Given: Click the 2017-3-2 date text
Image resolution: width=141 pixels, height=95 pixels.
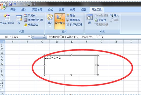Looking at the screenshot, I should (53, 58).
